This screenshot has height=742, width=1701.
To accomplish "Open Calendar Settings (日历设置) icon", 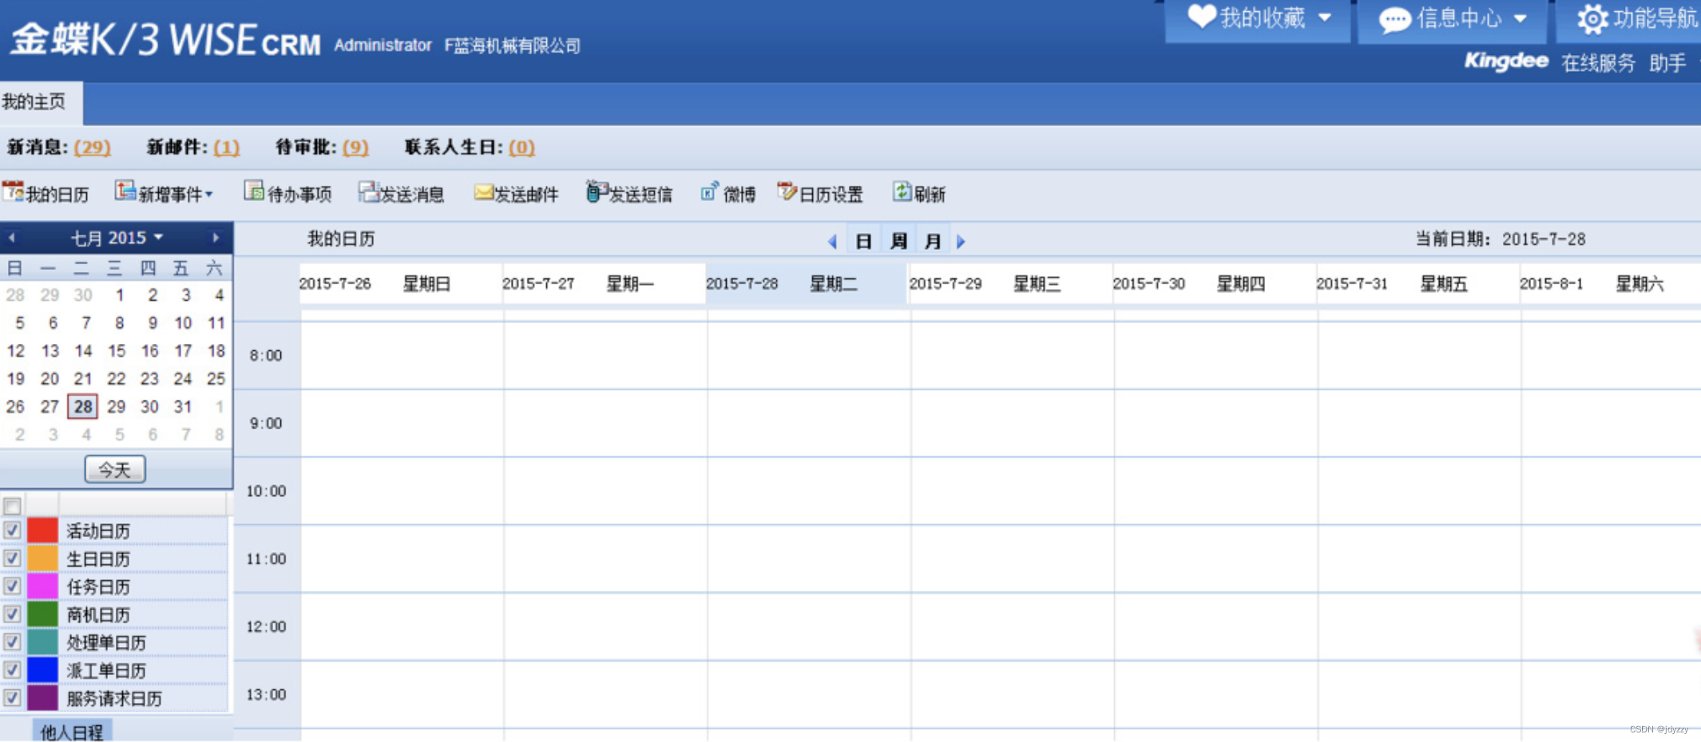I will pos(787,191).
